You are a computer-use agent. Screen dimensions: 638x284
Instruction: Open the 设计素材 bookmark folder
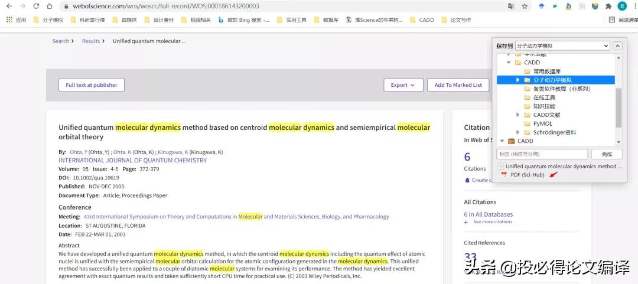(x=159, y=20)
